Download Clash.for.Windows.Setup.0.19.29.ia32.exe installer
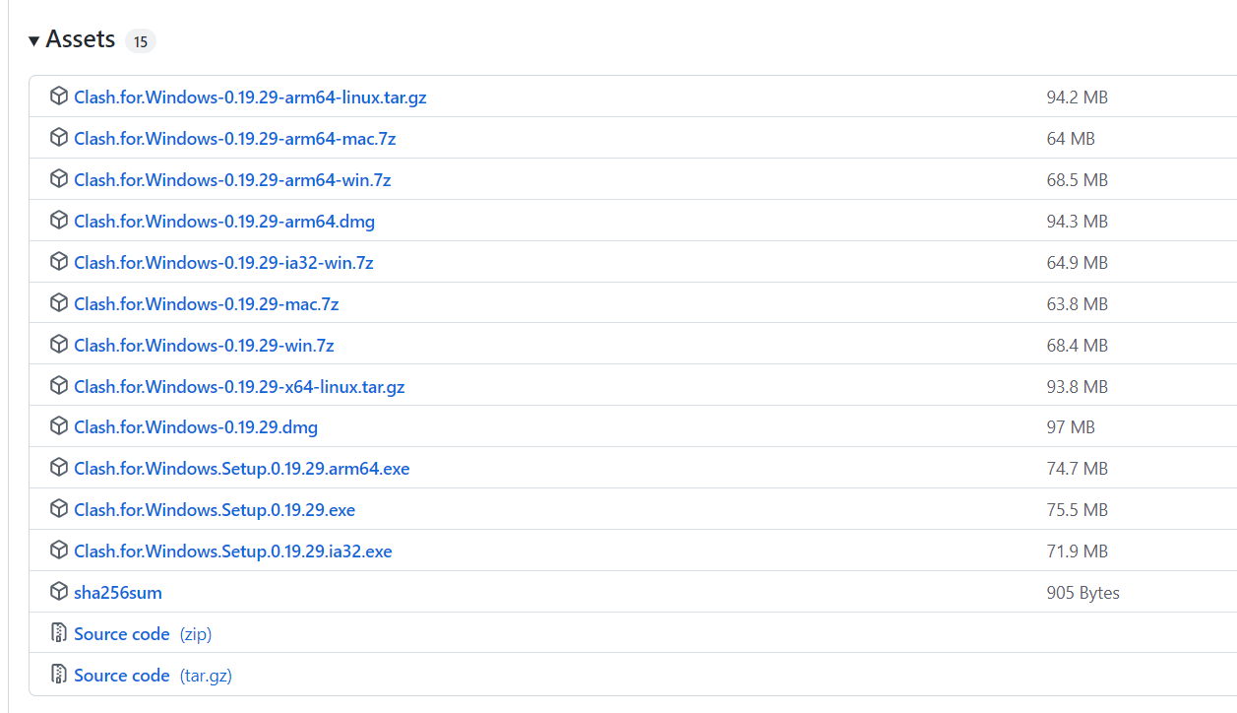1237x713 pixels. pyautogui.click(x=232, y=551)
